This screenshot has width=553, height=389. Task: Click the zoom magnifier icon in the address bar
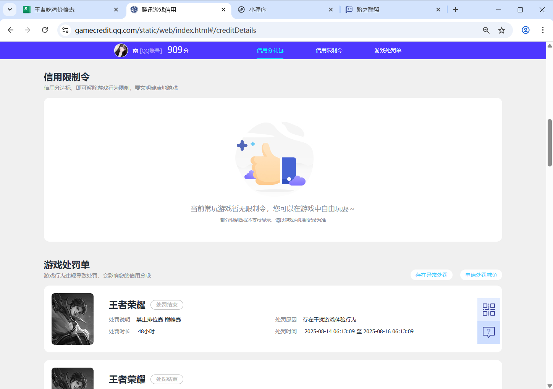486,30
